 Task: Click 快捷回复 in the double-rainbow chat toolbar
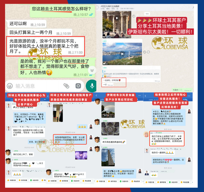pos(101,181)
